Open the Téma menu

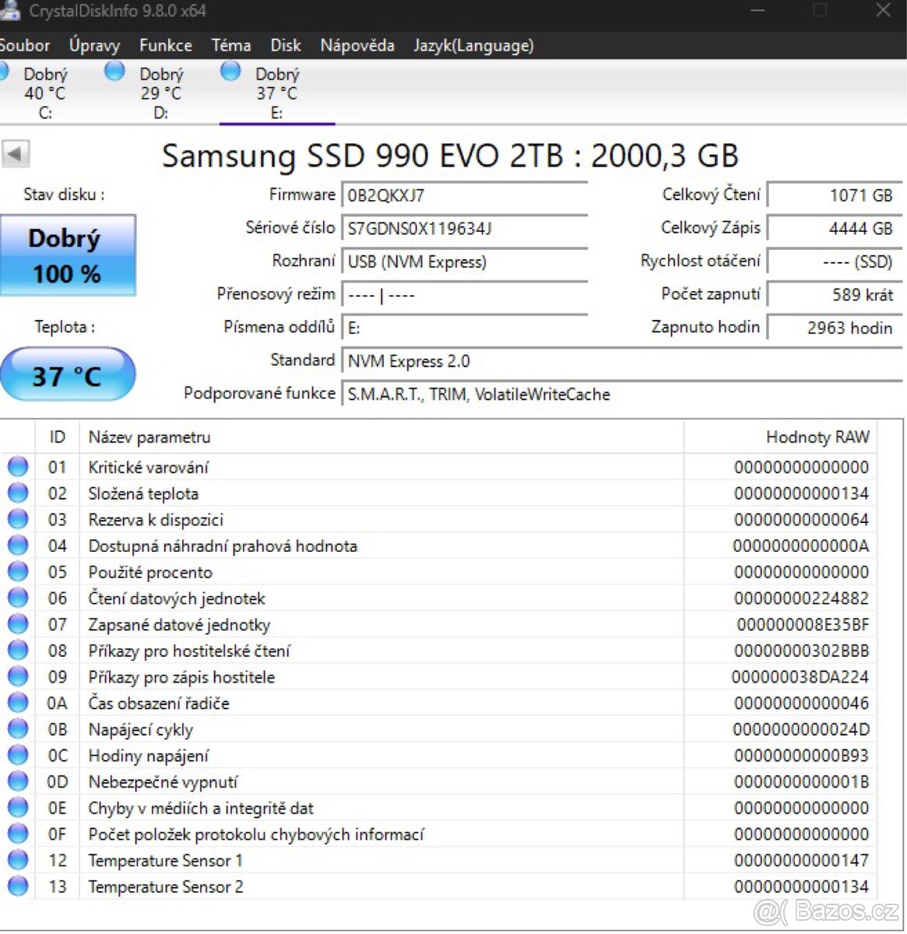coord(230,45)
